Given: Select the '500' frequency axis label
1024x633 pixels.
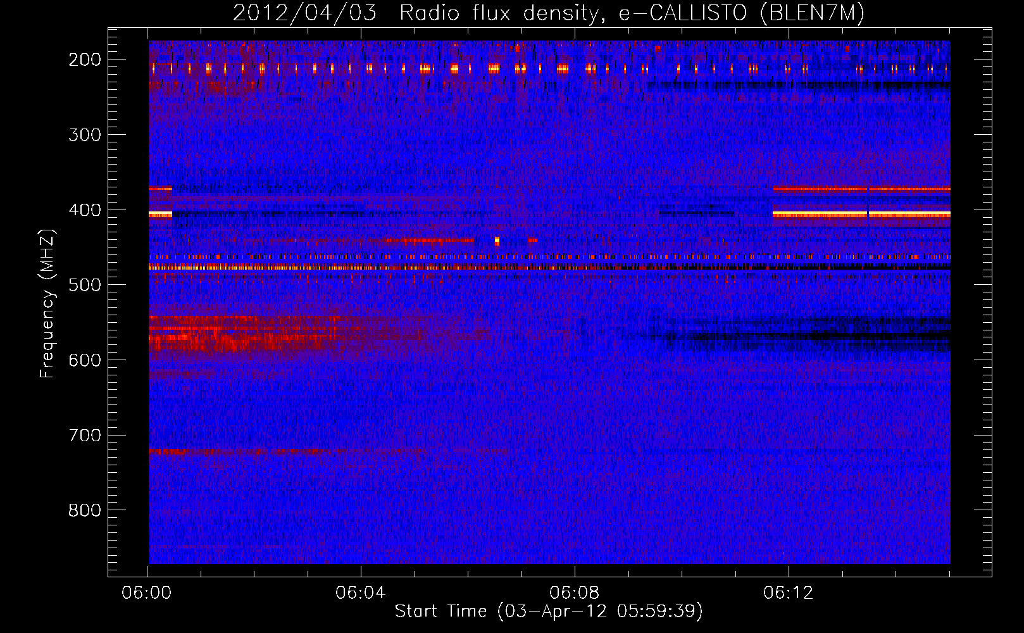Looking at the screenshot, I should 85,285.
